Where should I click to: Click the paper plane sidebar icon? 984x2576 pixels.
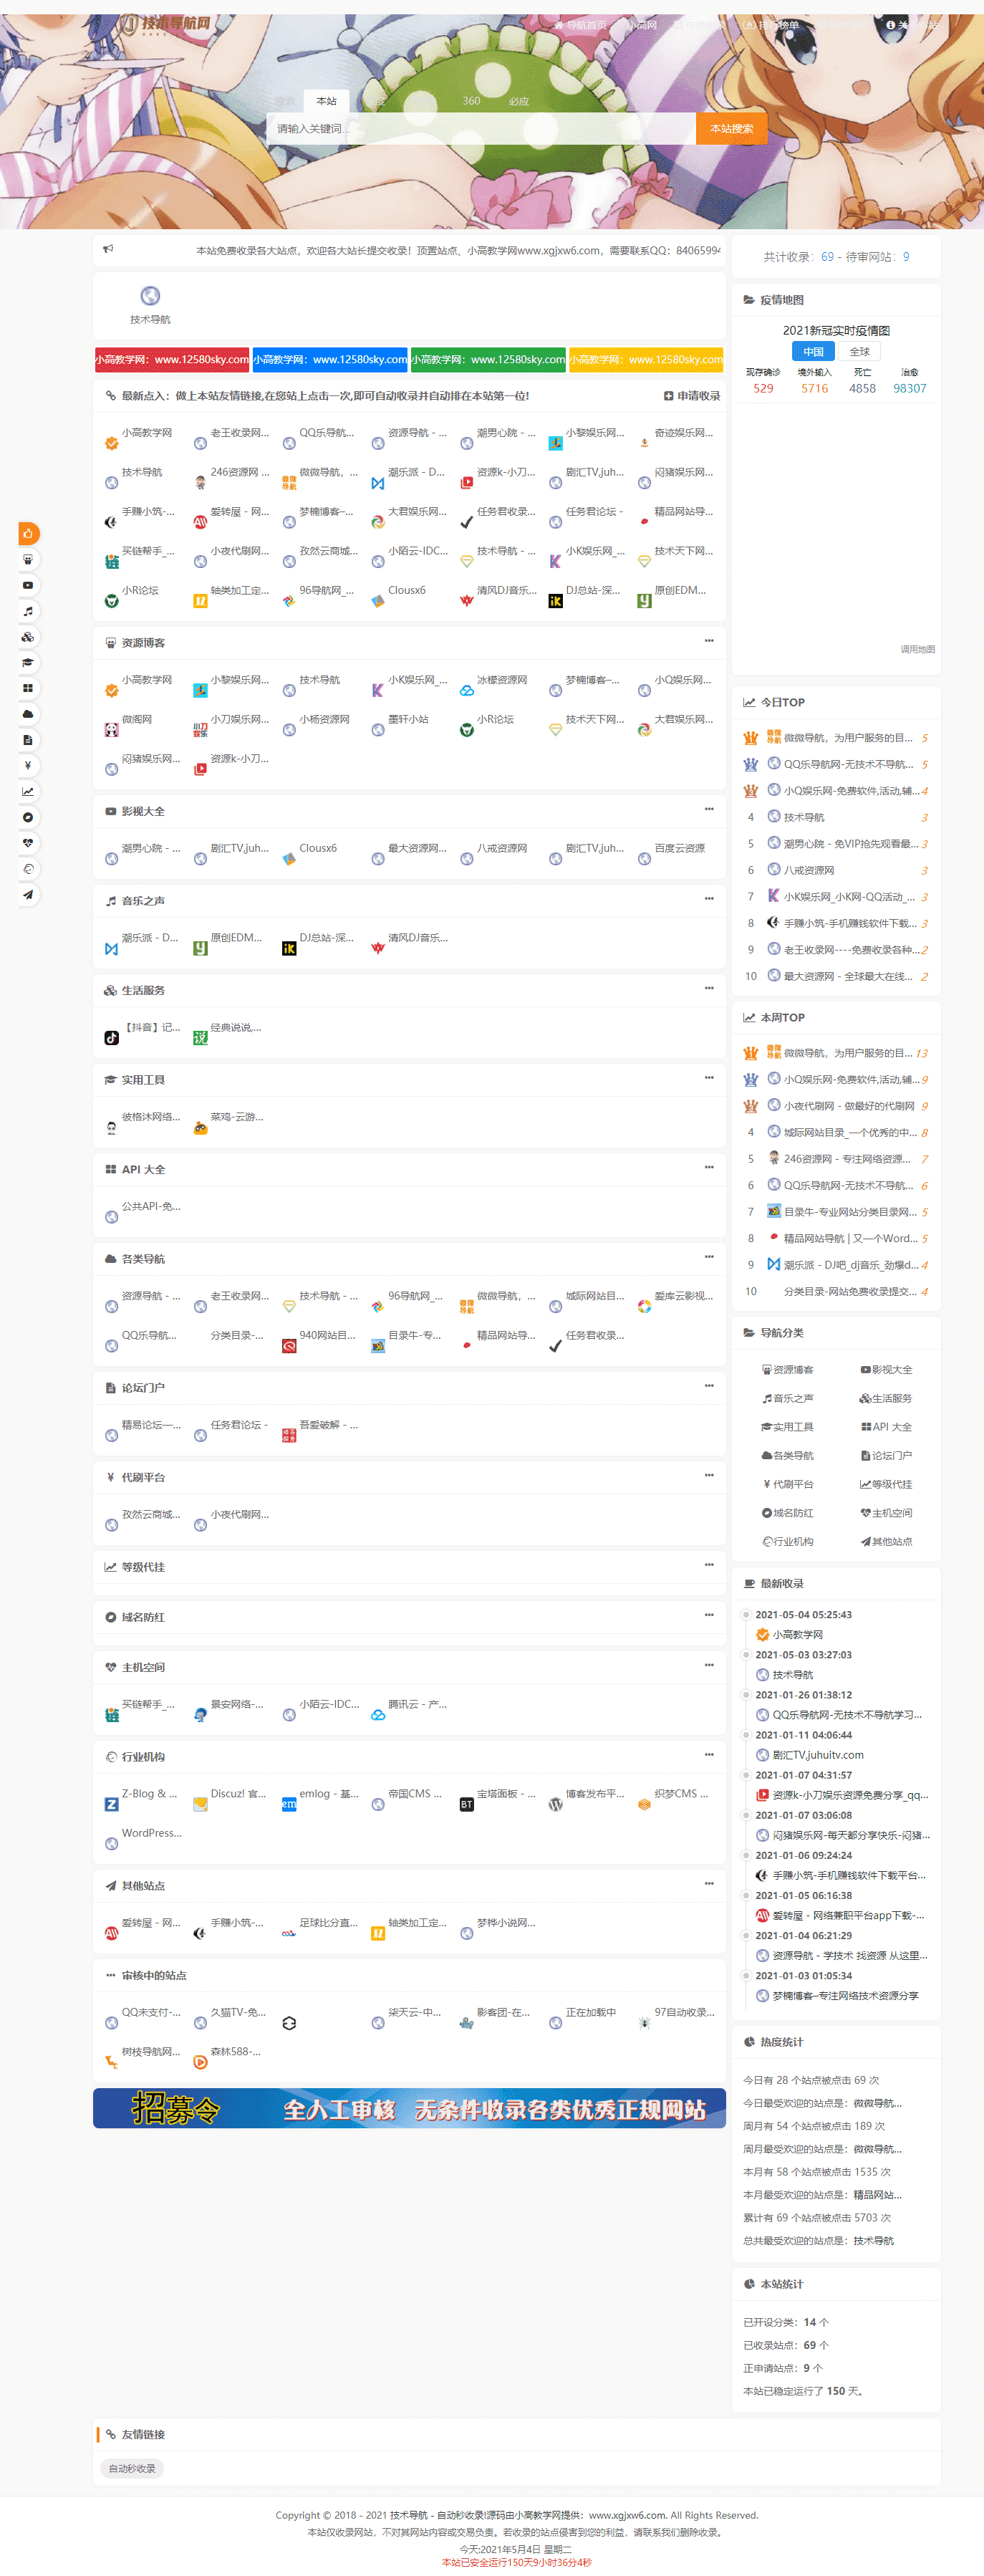click(28, 895)
